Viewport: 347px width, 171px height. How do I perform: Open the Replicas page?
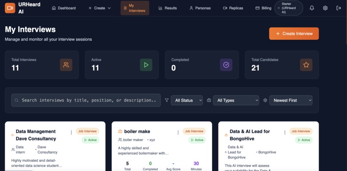[x=233, y=8]
